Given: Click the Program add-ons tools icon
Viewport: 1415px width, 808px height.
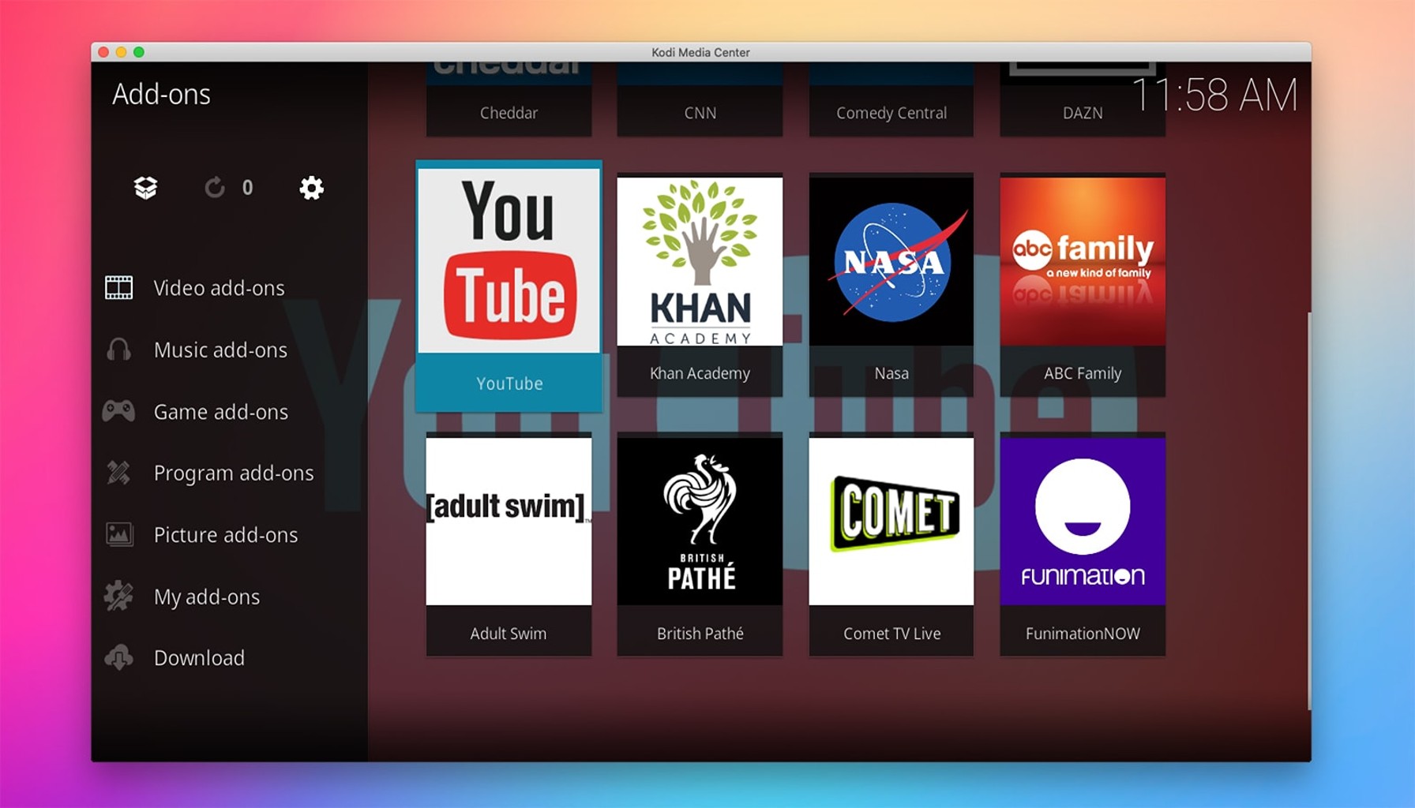Looking at the screenshot, I should 118,473.
